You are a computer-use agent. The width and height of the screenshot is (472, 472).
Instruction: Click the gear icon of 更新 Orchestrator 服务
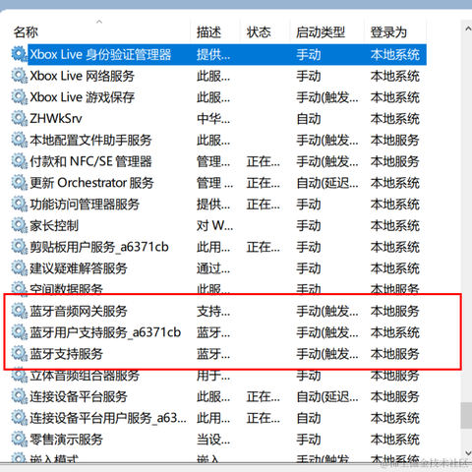click(20, 183)
